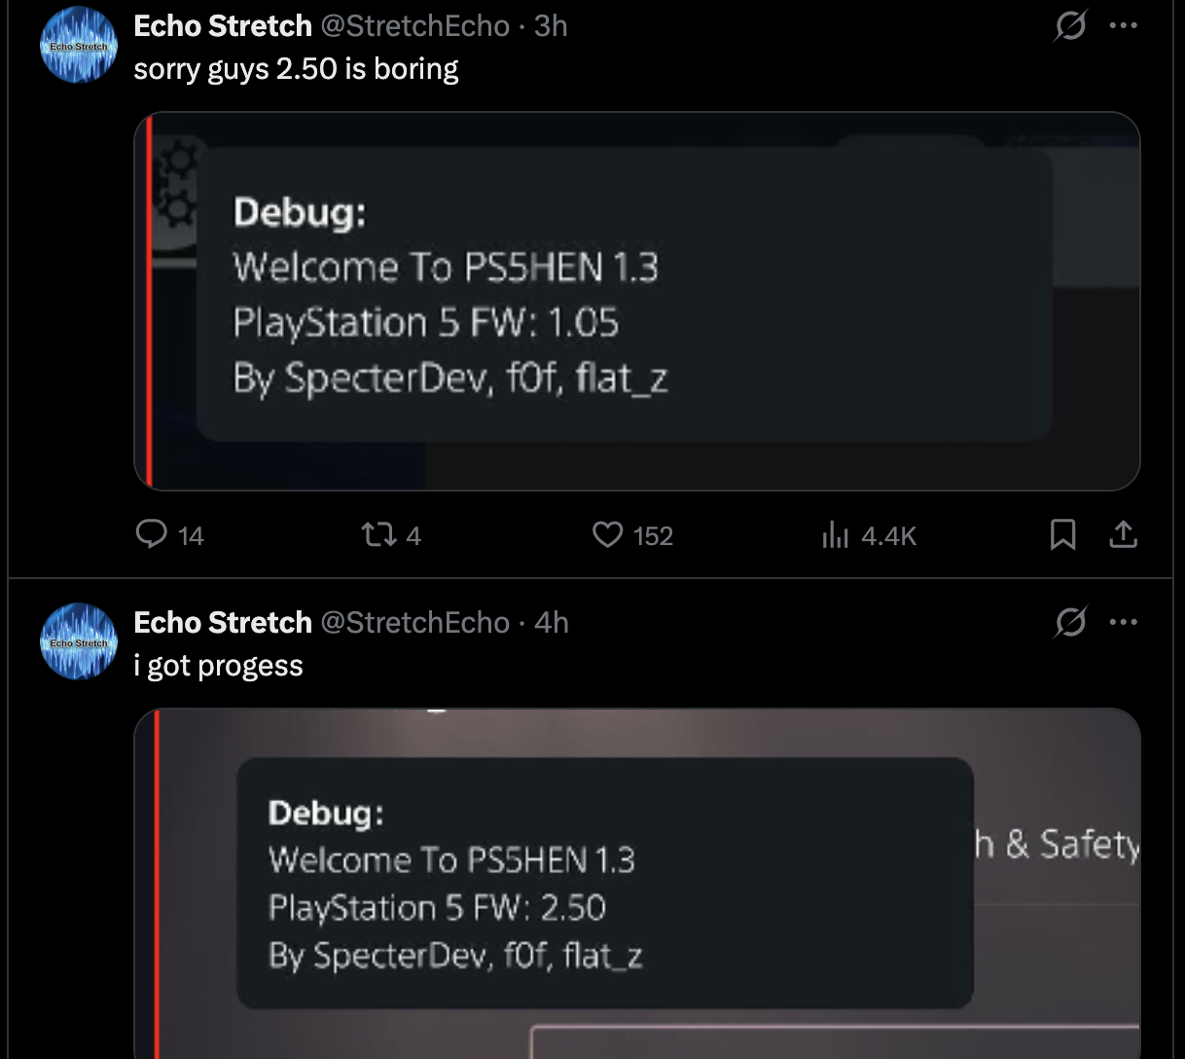Enlarge the FW 2.50 debug screenshot
The height and width of the screenshot is (1059, 1185).
point(637,884)
